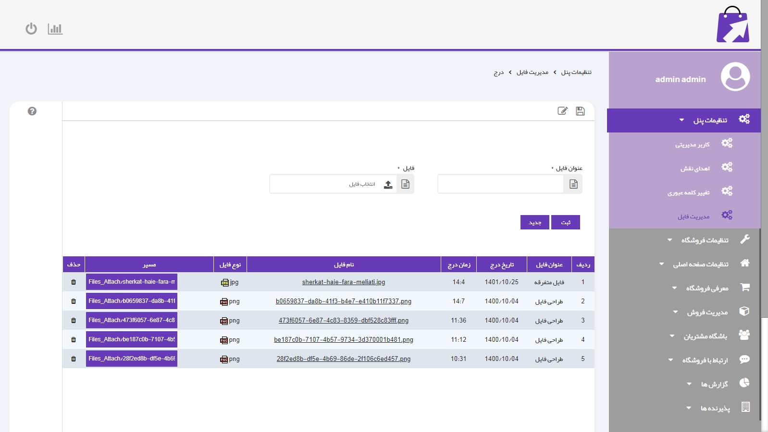The image size is (768, 432).
Task: Delete the be187c0b png row
Action: (74, 340)
